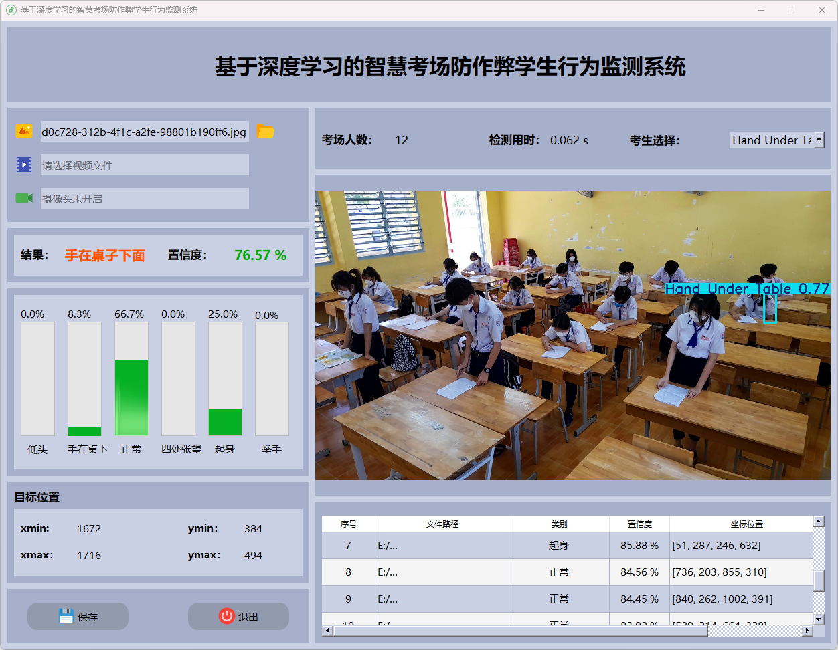Click the 考场人数 count 12

(402, 140)
